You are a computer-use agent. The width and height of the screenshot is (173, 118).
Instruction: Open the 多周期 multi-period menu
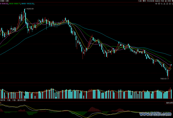point(2,1)
